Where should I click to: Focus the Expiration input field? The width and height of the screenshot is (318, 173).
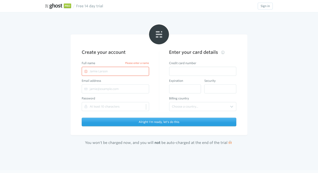click(x=185, y=89)
